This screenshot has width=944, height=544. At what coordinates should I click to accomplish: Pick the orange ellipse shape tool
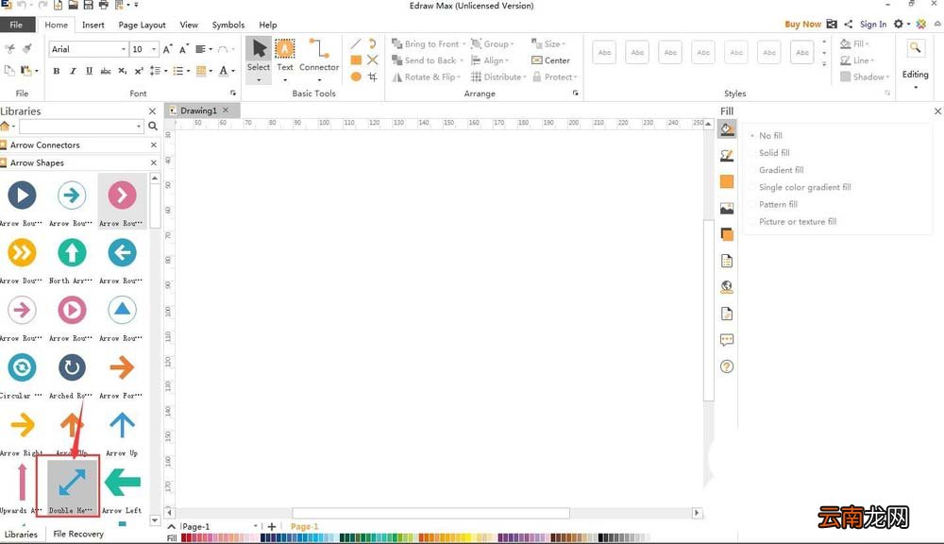coord(356,76)
